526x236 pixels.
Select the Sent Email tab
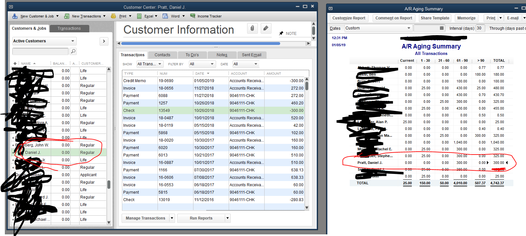click(x=252, y=55)
